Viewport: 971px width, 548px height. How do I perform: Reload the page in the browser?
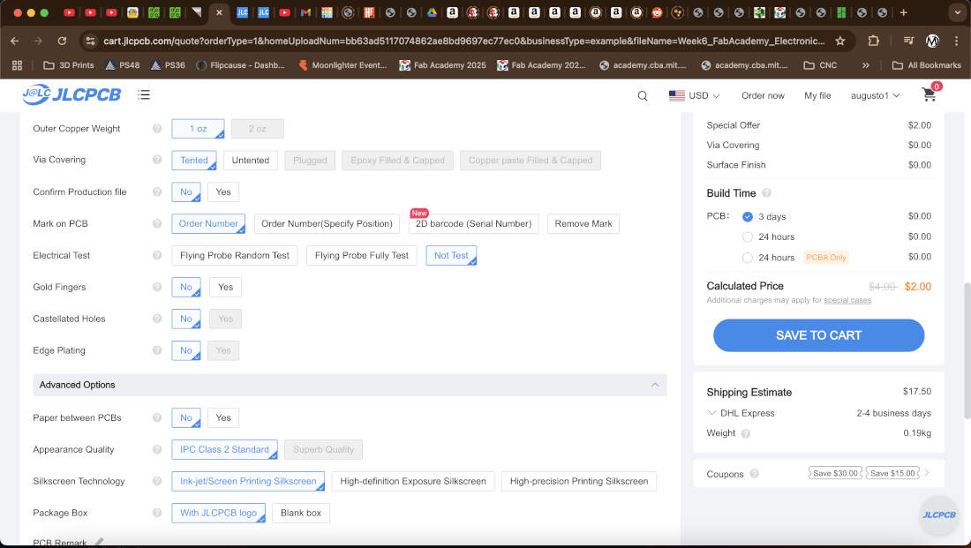pos(62,41)
